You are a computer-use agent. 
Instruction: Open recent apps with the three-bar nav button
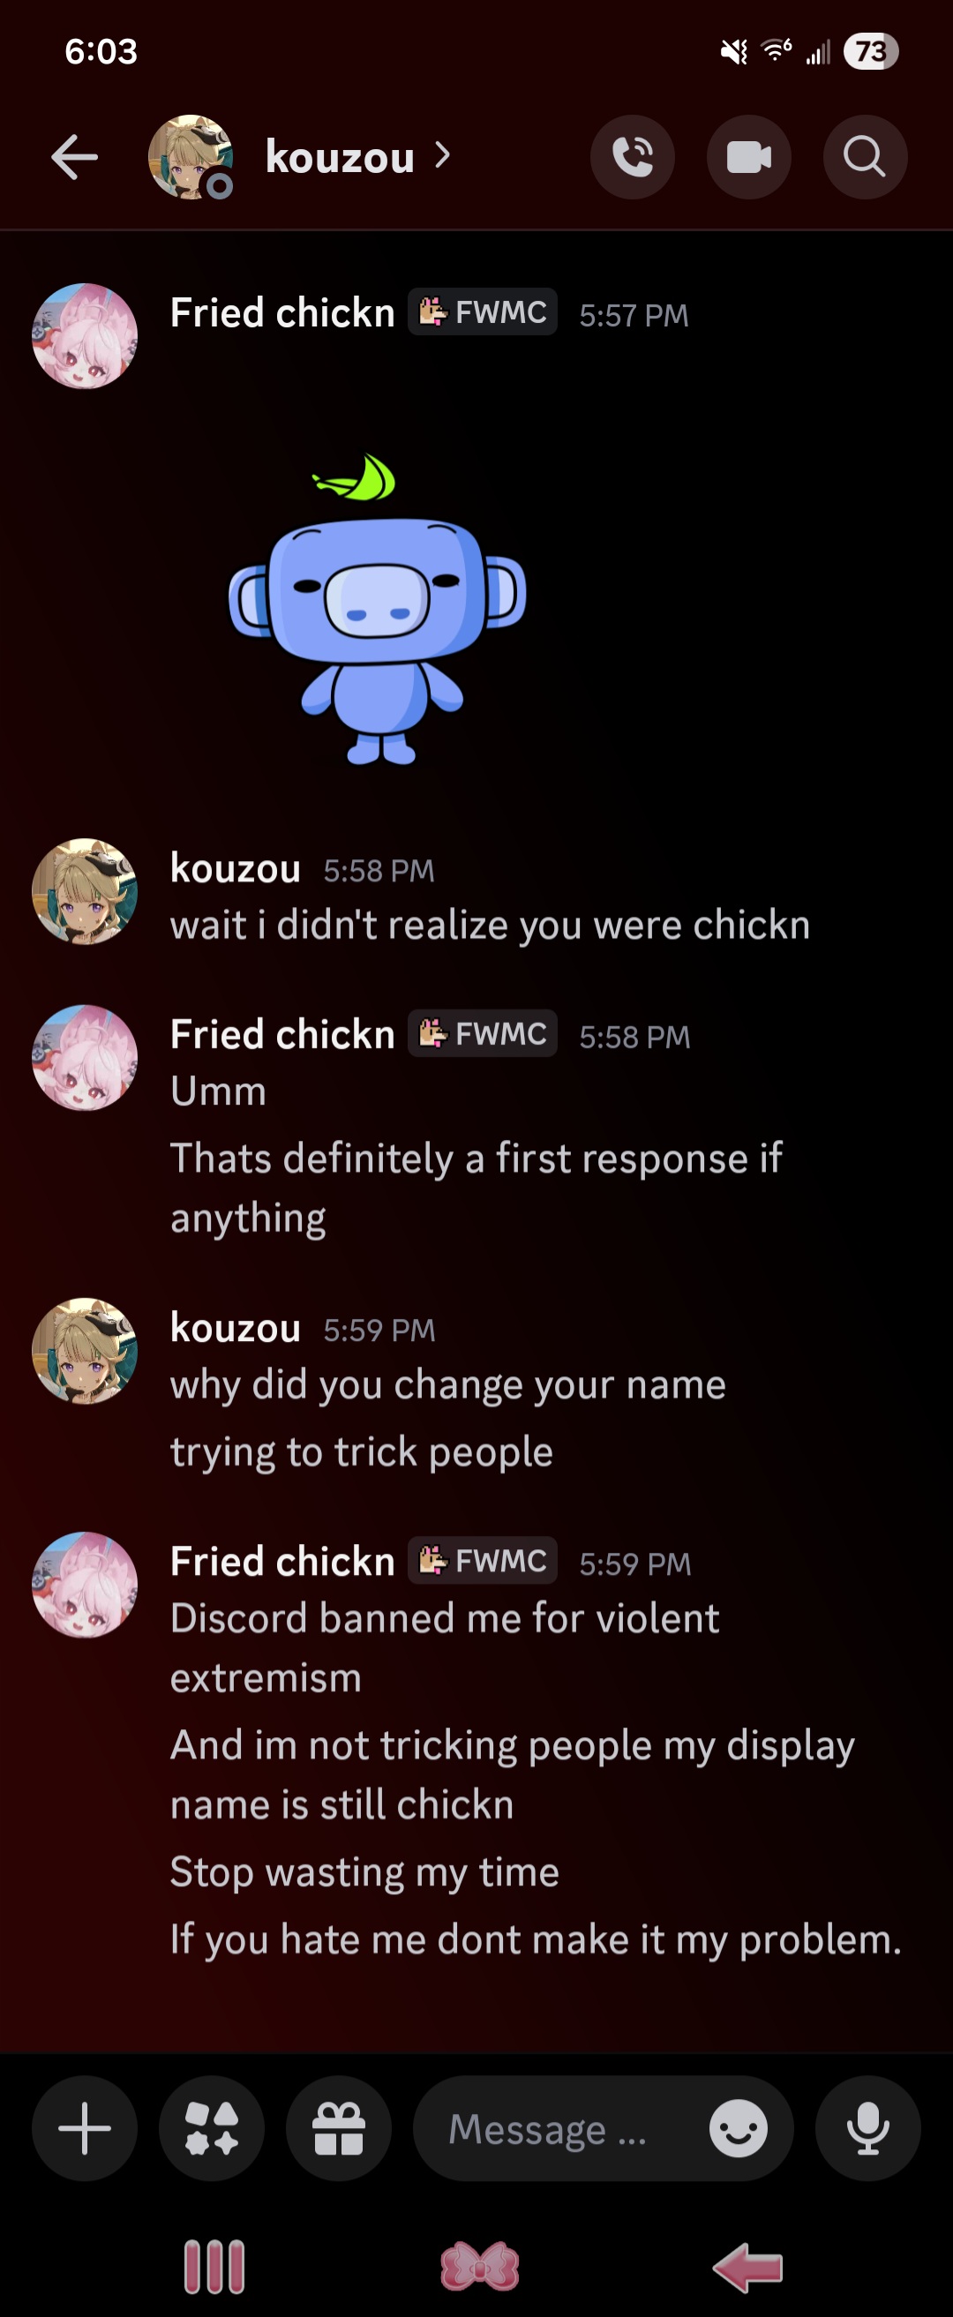214,2267
